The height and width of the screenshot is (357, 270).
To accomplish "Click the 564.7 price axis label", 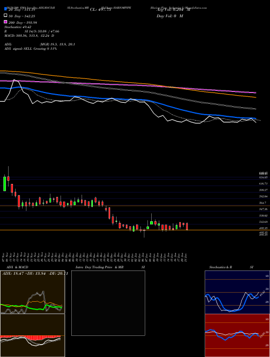I will click(264, 203).
